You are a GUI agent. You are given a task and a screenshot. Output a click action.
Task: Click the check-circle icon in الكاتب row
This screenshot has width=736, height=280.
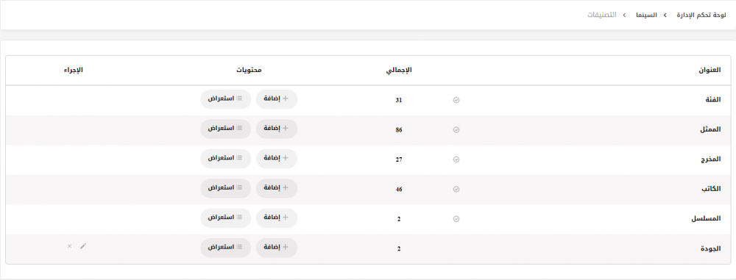[456, 189]
